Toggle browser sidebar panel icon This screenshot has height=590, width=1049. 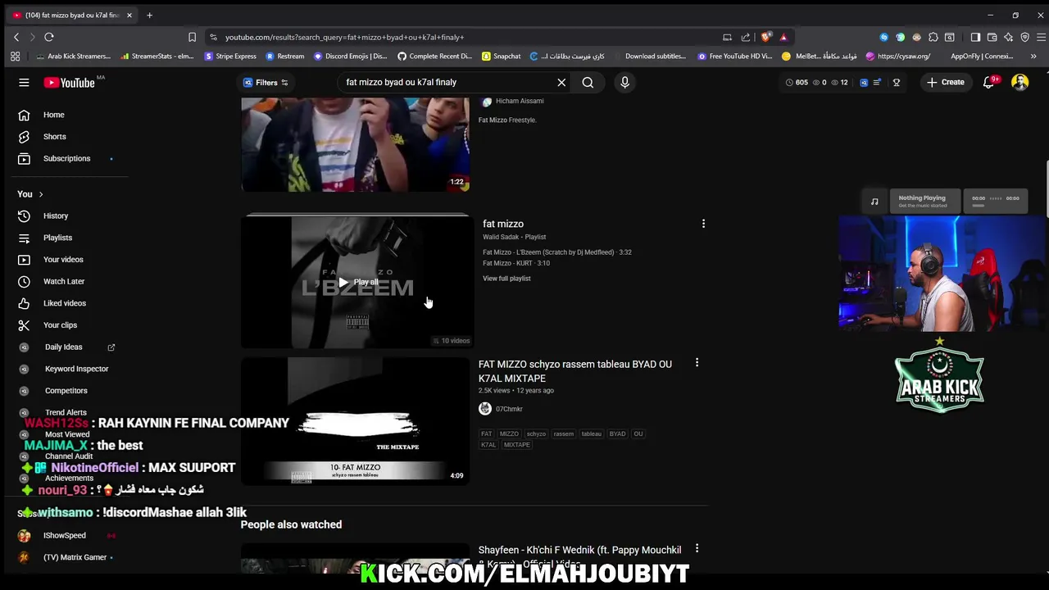click(x=975, y=37)
